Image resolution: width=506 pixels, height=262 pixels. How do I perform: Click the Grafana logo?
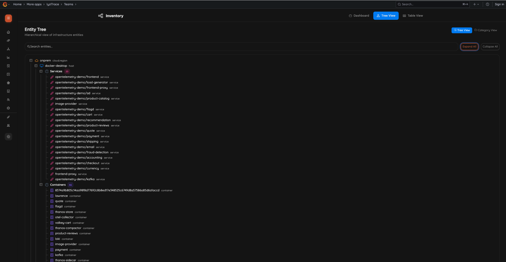pyautogui.click(x=5, y=4)
